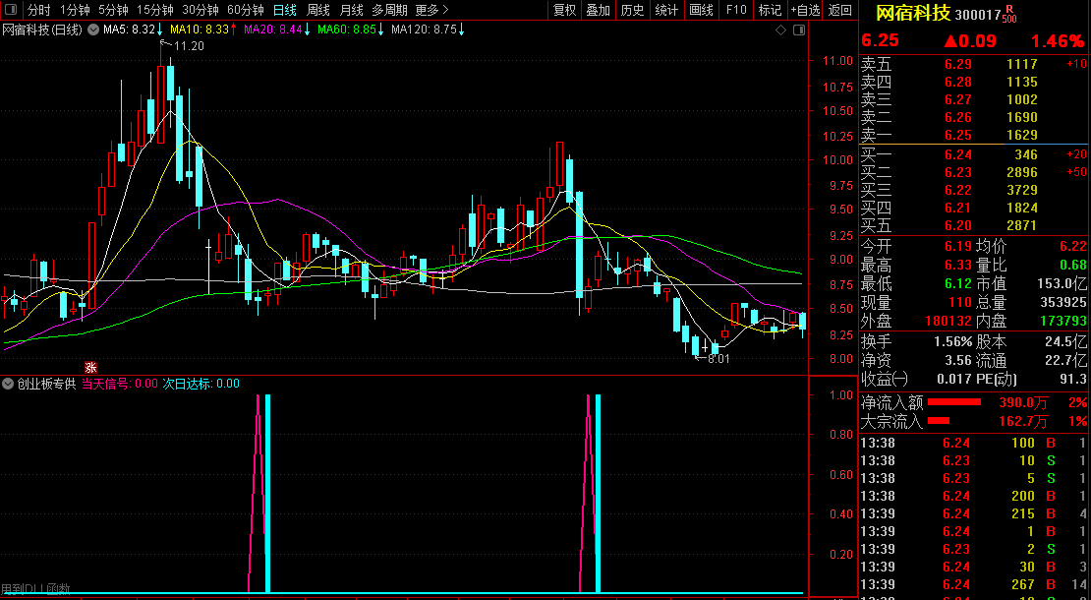Expand the 网宿科技(日线) indicator dropdown arrow
Viewport: 1091px width, 600px height.
pyautogui.click(x=93, y=30)
